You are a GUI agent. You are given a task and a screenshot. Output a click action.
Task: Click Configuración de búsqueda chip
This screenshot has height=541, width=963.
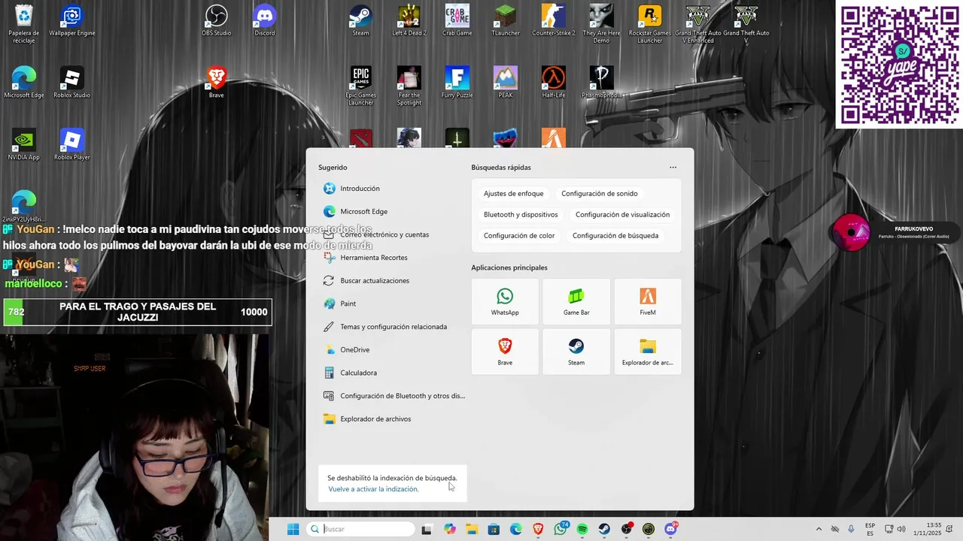615,236
